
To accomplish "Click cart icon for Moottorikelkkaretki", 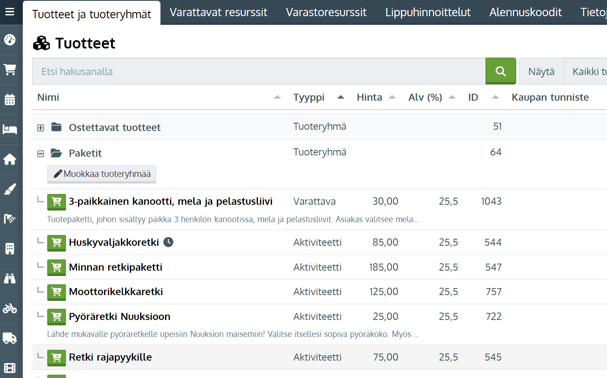I will pos(56,292).
